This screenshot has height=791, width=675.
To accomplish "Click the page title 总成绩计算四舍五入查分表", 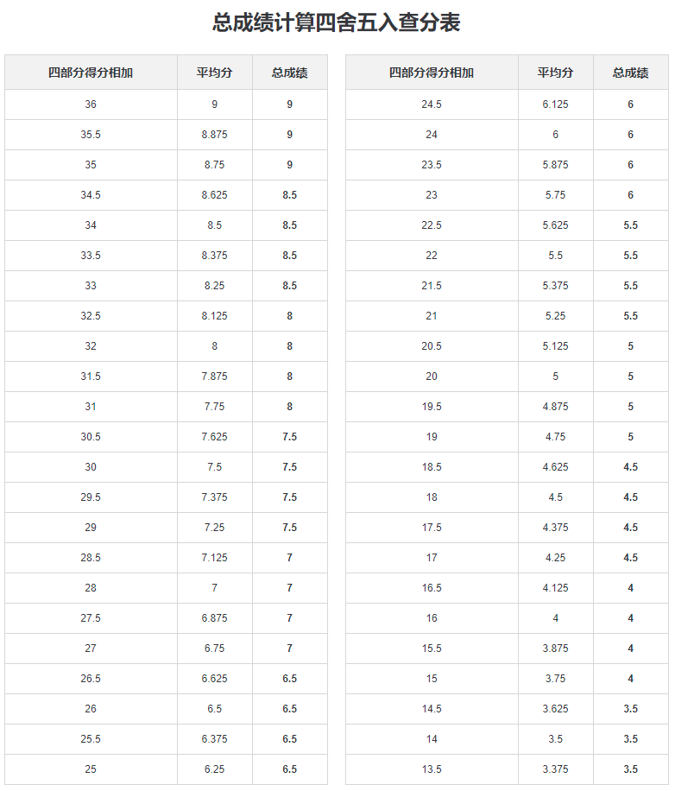I will point(337,22).
